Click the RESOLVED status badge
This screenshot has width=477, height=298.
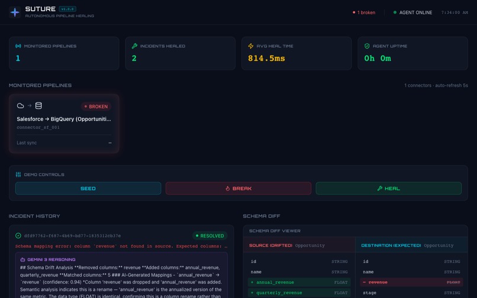pyautogui.click(x=210, y=236)
